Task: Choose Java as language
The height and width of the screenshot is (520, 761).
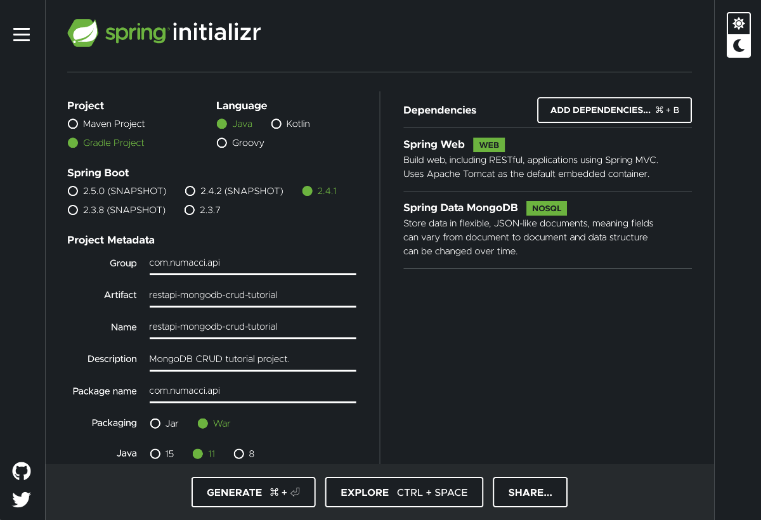Action: click(x=235, y=124)
